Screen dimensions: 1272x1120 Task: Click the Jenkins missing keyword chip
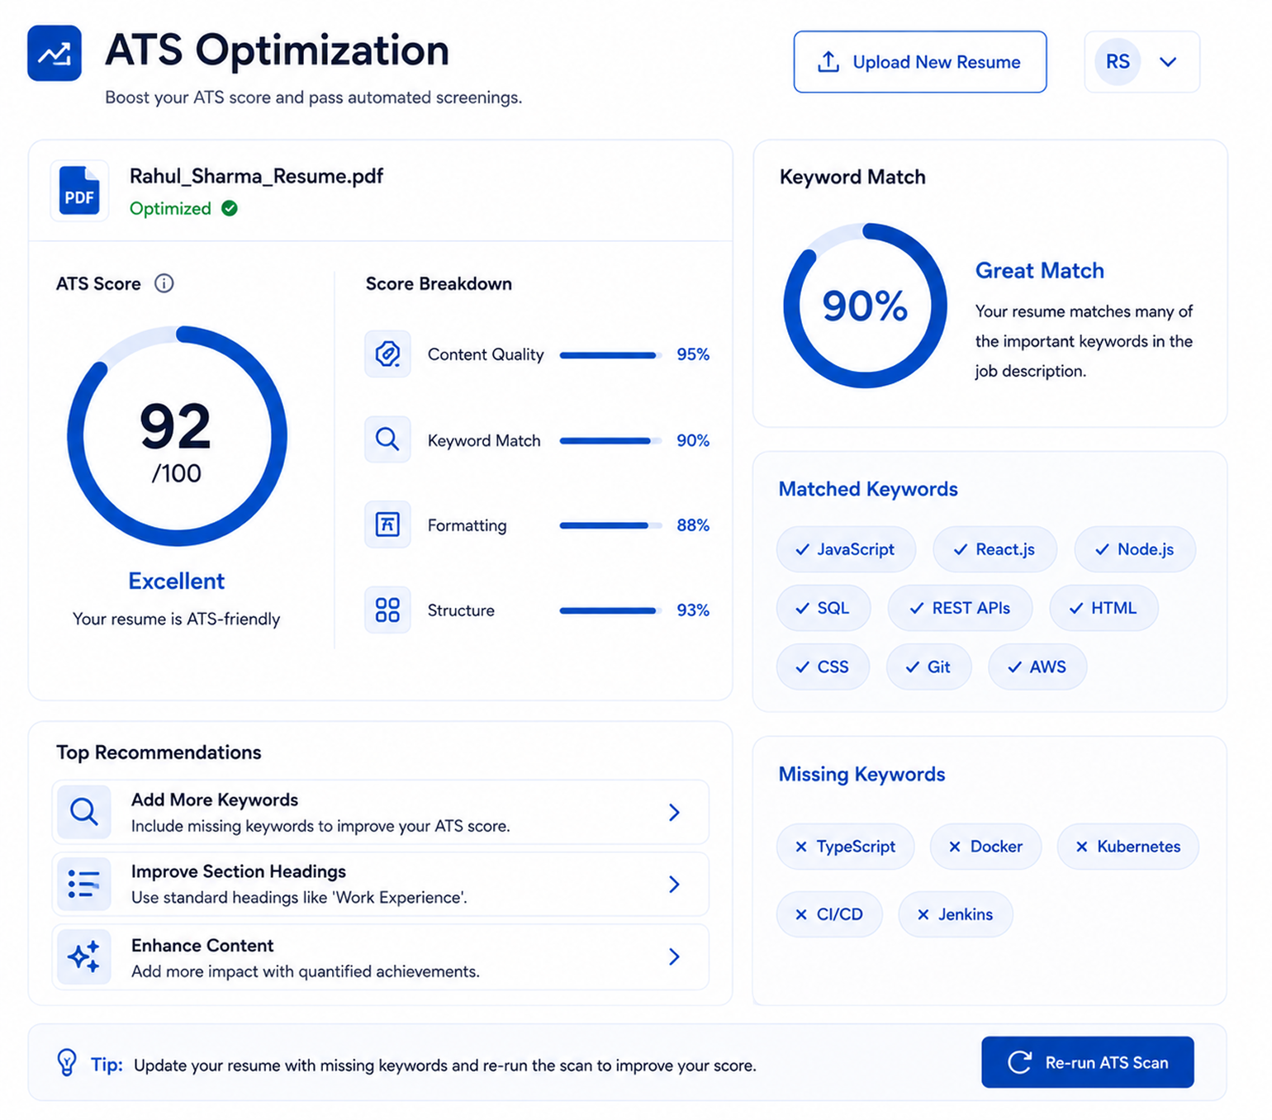coord(955,914)
